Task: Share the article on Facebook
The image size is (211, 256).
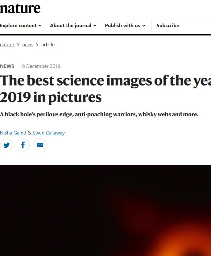Action: click(x=23, y=145)
